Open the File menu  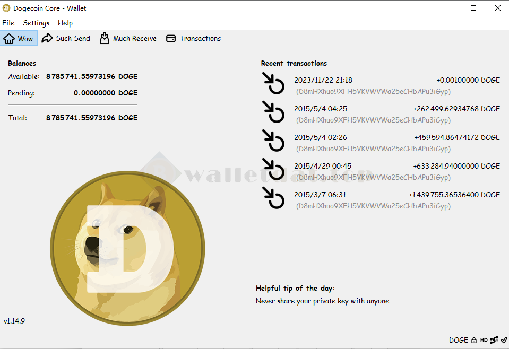8,23
